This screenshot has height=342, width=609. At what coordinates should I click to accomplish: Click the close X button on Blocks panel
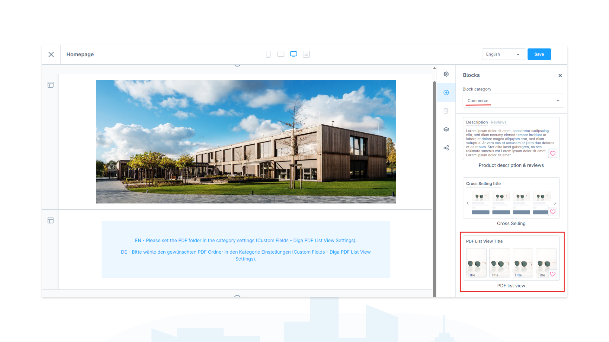pyautogui.click(x=560, y=76)
